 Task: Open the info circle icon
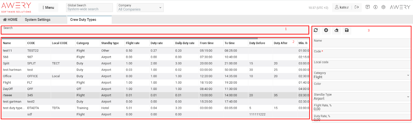(x=376, y=7)
